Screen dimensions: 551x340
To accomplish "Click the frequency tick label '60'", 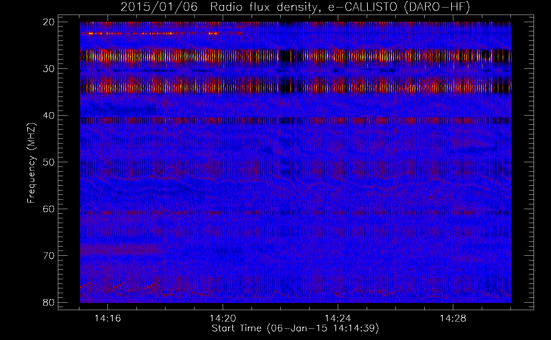I will tap(49, 209).
